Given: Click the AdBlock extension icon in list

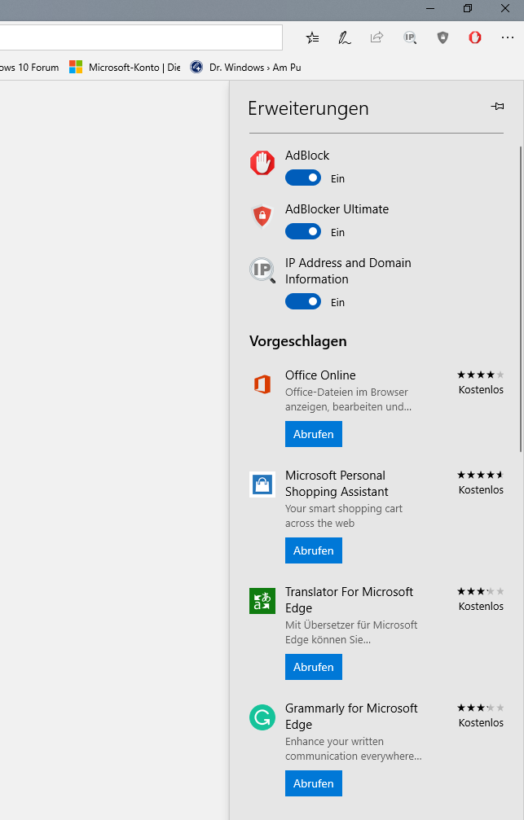Looking at the screenshot, I should pos(262,163).
